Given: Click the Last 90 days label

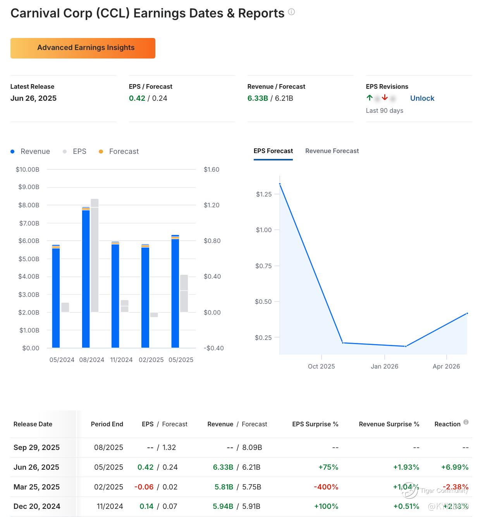Looking at the screenshot, I should click(385, 111).
